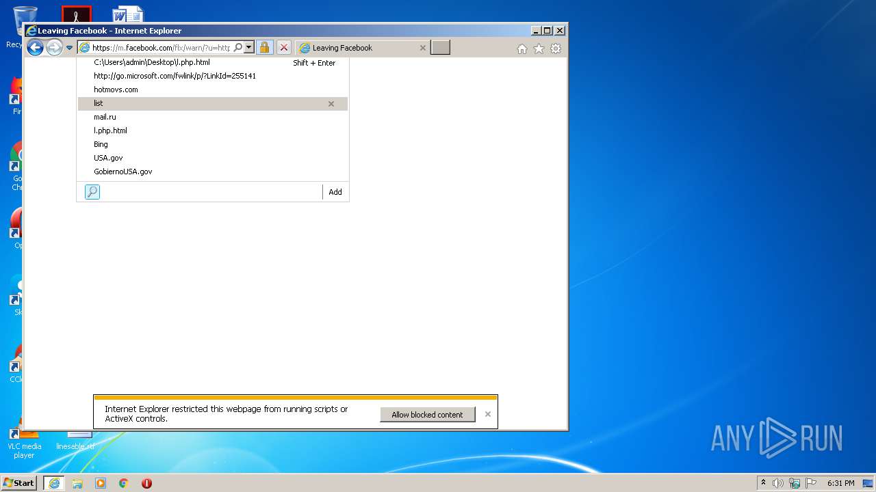The image size is (876, 492).
Task: Click the Forward navigation arrow
Action: 54,47
